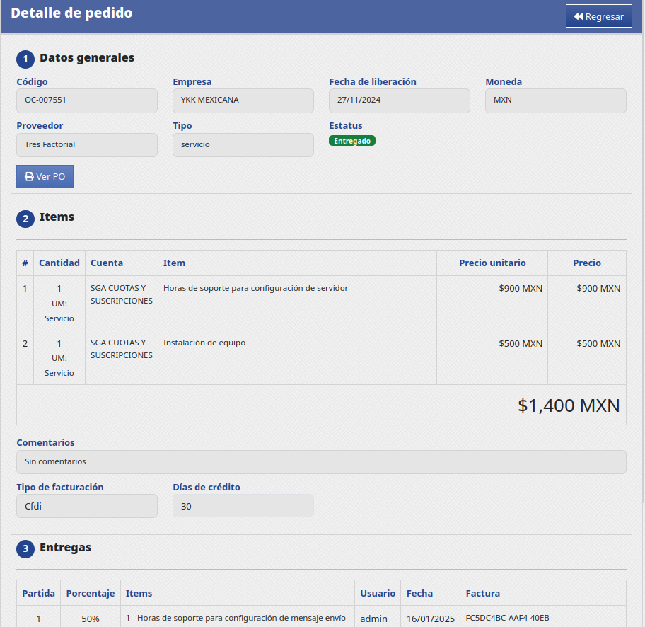Click the $1,400 MXN total amount

click(x=569, y=405)
